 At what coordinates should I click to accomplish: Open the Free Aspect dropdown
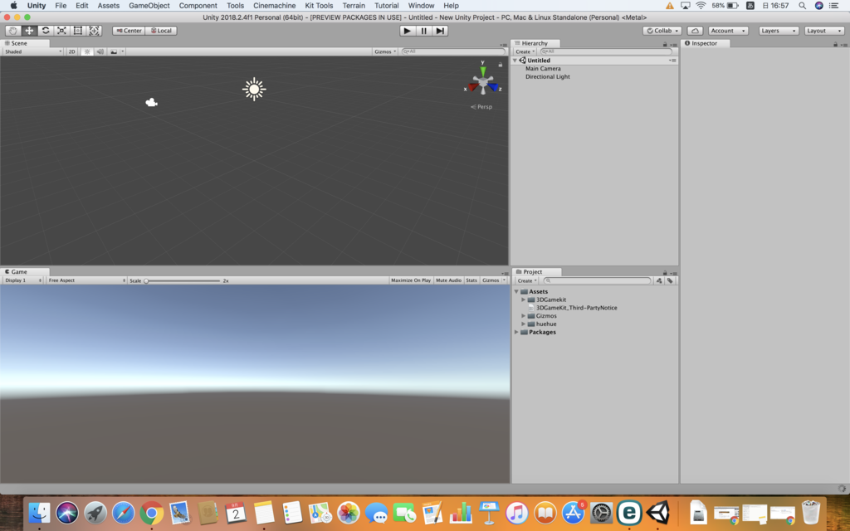[x=86, y=280]
